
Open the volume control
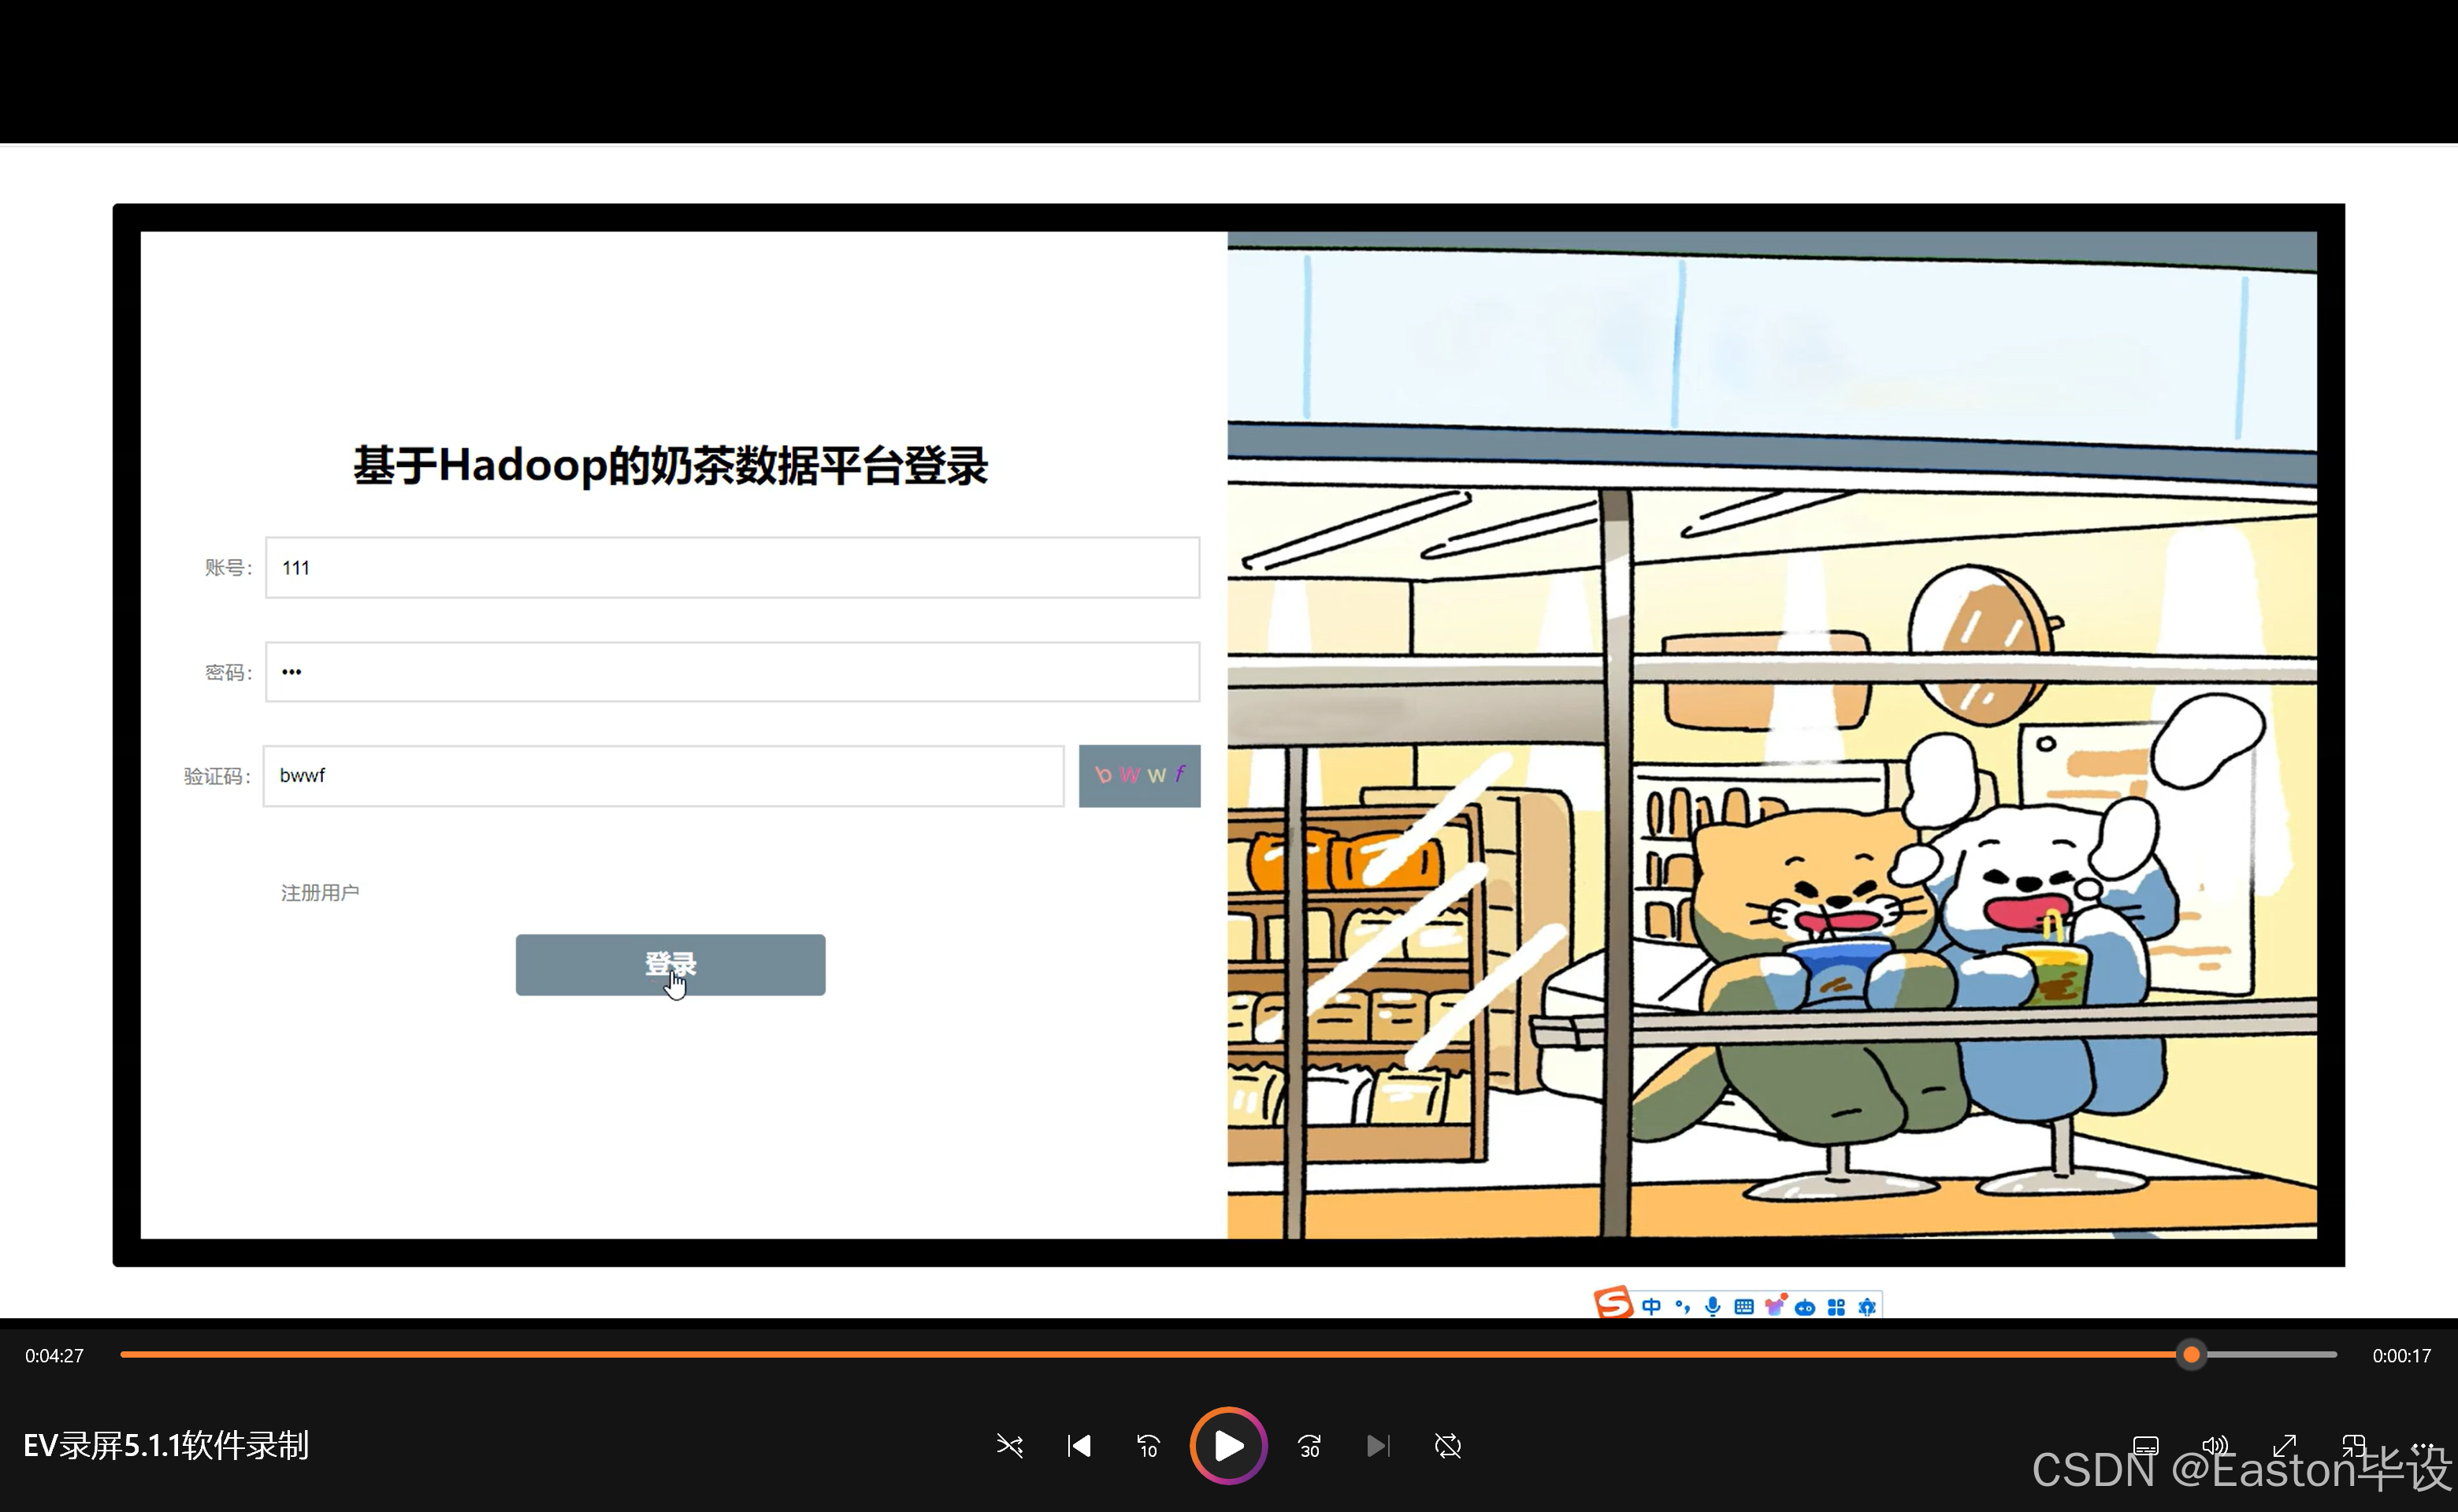(2215, 1446)
